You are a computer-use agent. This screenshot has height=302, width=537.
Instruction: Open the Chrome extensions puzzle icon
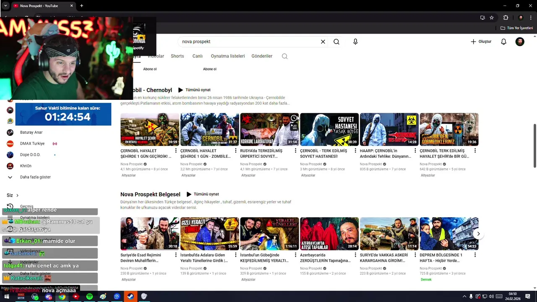point(506,18)
